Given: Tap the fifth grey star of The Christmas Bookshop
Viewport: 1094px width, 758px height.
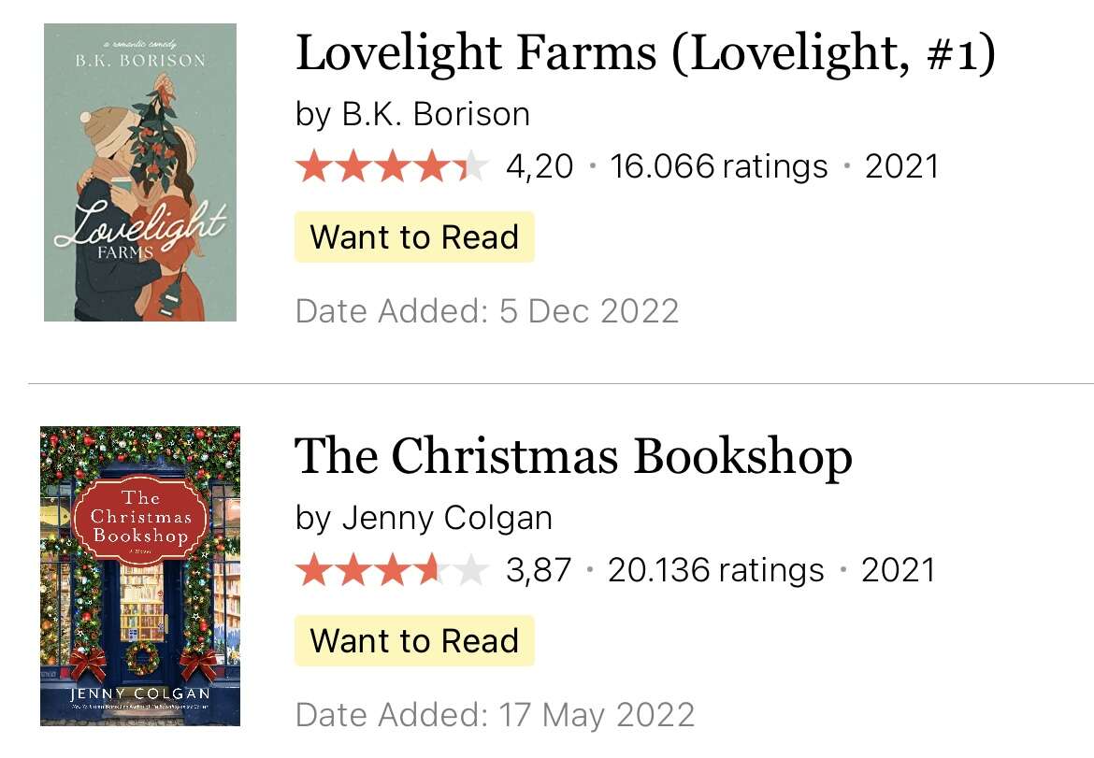Looking at the screenshot, I should point(472,570).
